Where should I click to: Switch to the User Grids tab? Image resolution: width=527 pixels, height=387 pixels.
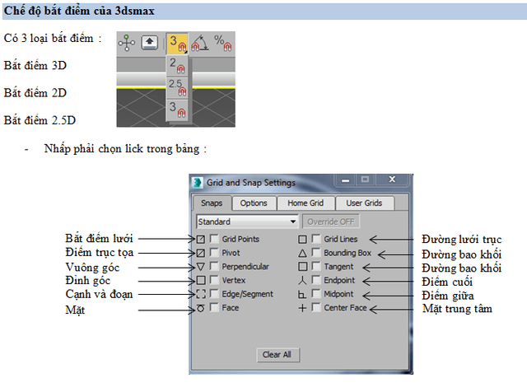coord(364,203)
